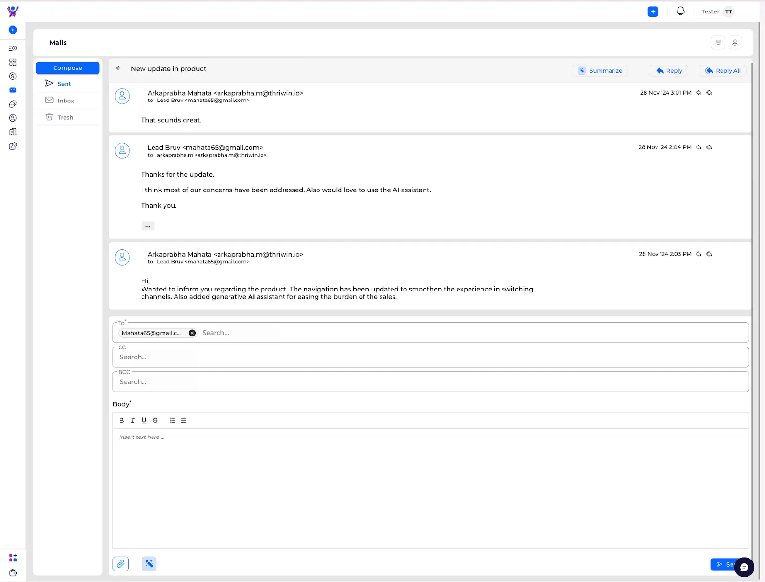Open the activity list icon in sidebar

point(13,48)
